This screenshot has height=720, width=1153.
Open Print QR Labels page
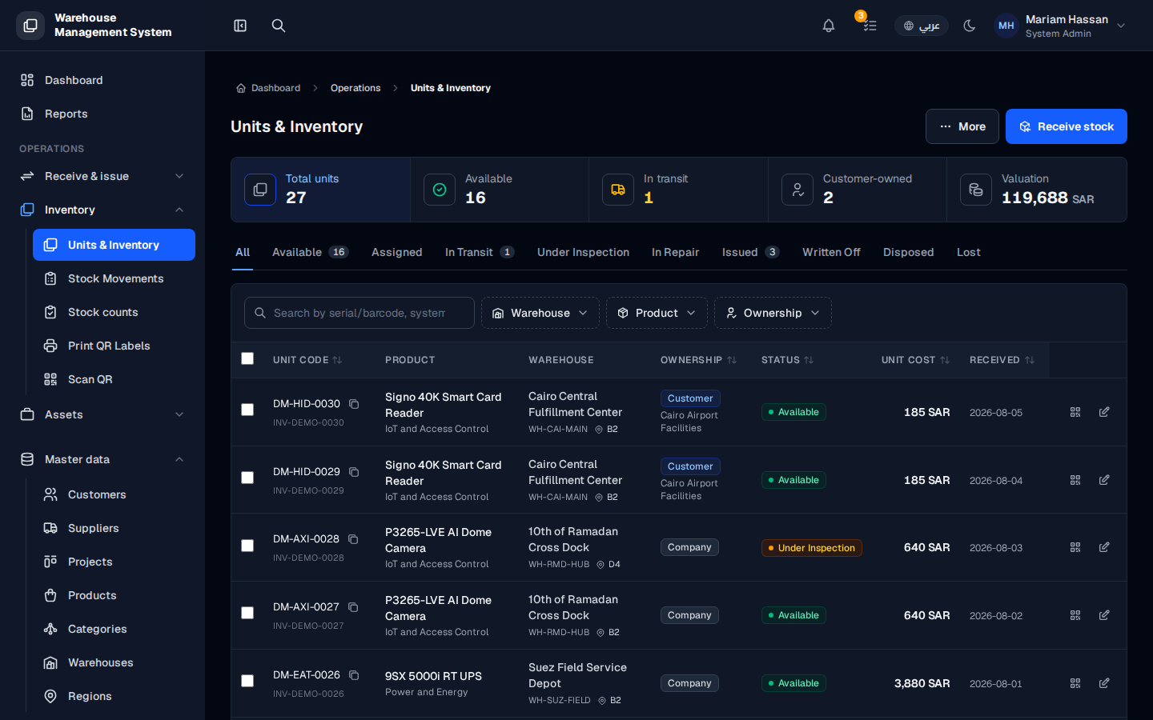(x=114, y=346)
